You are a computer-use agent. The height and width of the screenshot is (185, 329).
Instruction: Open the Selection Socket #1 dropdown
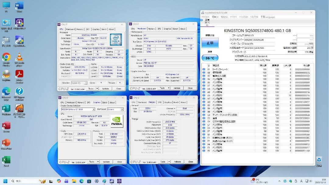[x=79, y=83]
